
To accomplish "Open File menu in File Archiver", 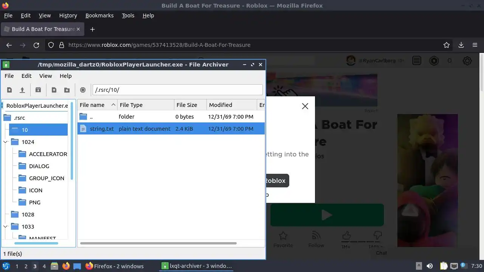I will [9, 76].
